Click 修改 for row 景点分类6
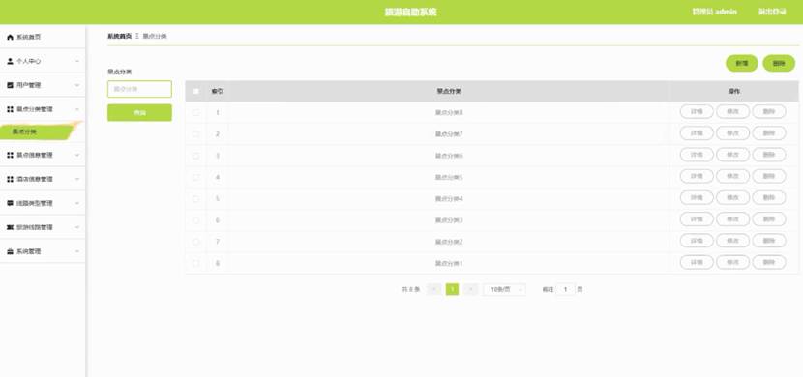 [x=732, y=155]
